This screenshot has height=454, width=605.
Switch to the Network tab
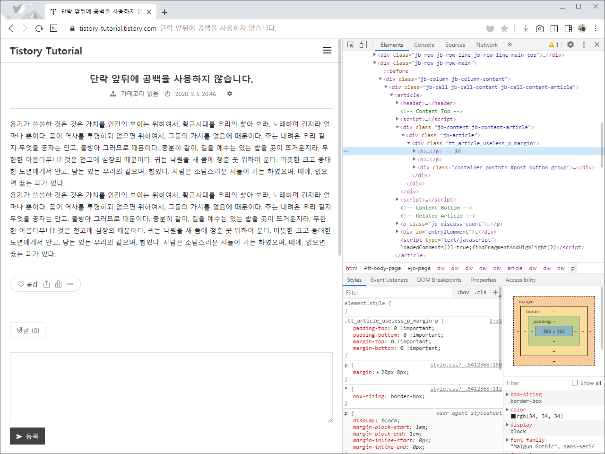pyautogui.click(x=487, y=44)
